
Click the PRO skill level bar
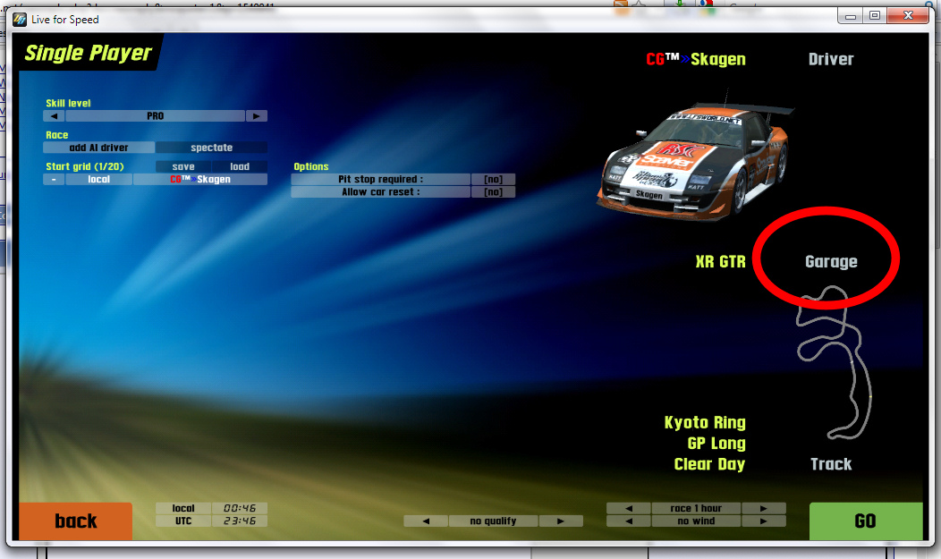point(156,115)
